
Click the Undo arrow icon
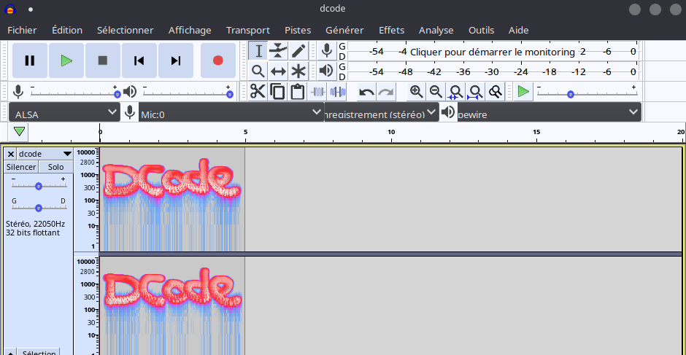click(366, 91)
